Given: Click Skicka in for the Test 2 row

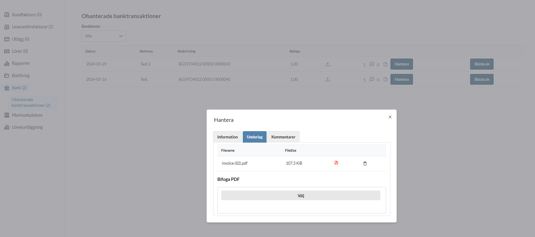Looking at the screenshot, I should click(x=482, y=64).
